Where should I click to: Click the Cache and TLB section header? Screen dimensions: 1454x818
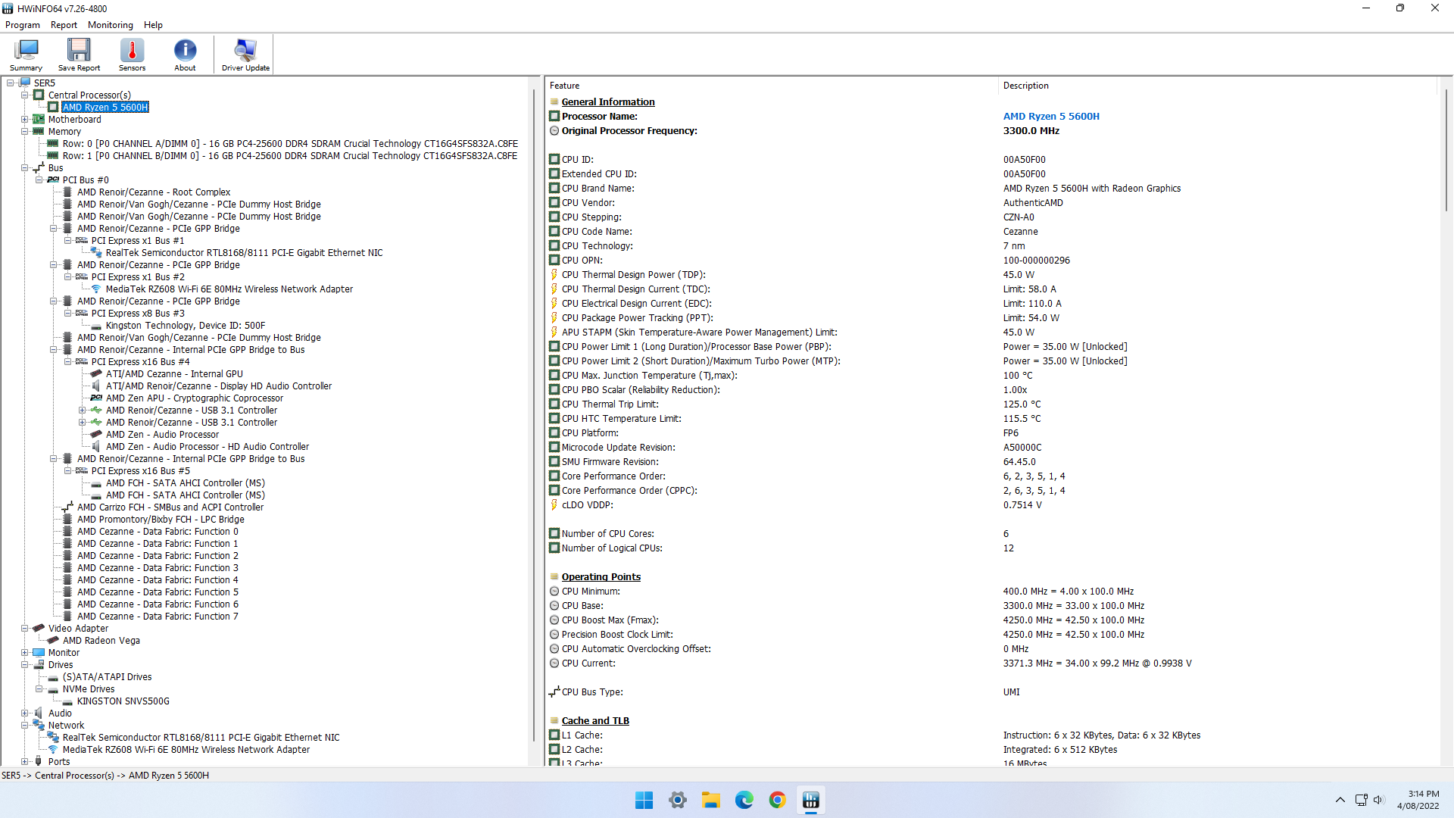tap(595, 721)
